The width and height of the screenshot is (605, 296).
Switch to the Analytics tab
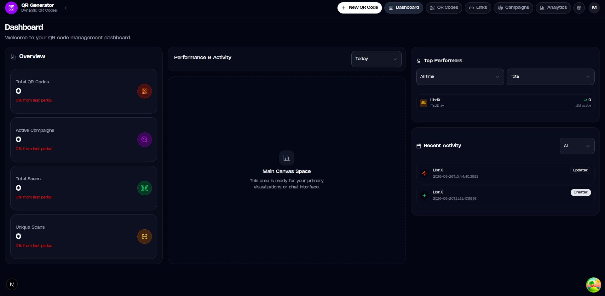click(x=553, y=8)
